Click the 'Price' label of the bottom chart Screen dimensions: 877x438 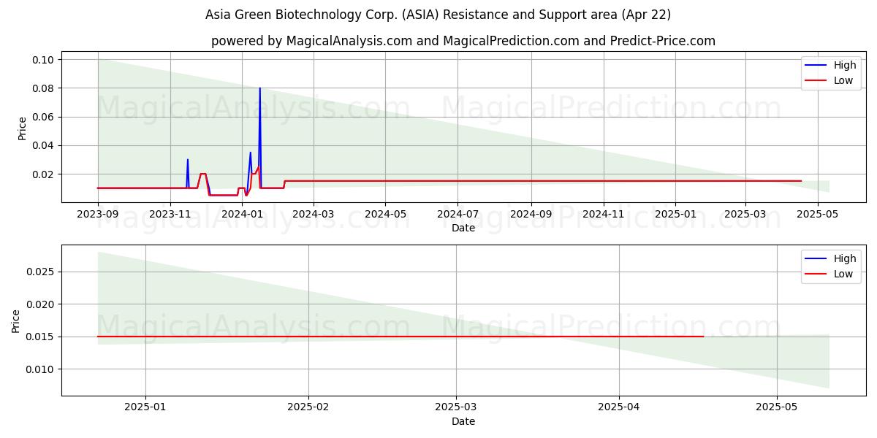point(16,321)
